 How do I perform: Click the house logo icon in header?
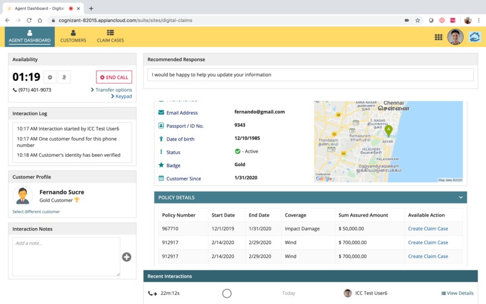[475, 37]
